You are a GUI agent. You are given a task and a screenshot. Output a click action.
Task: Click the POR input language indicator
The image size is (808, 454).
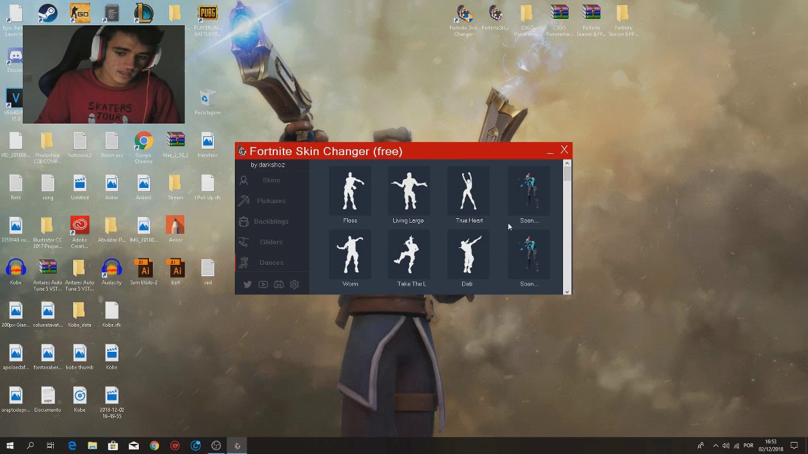[748, 446]
